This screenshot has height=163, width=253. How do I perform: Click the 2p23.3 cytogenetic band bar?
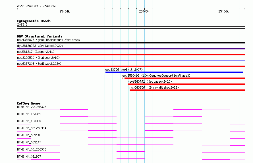tap(131, 28)
